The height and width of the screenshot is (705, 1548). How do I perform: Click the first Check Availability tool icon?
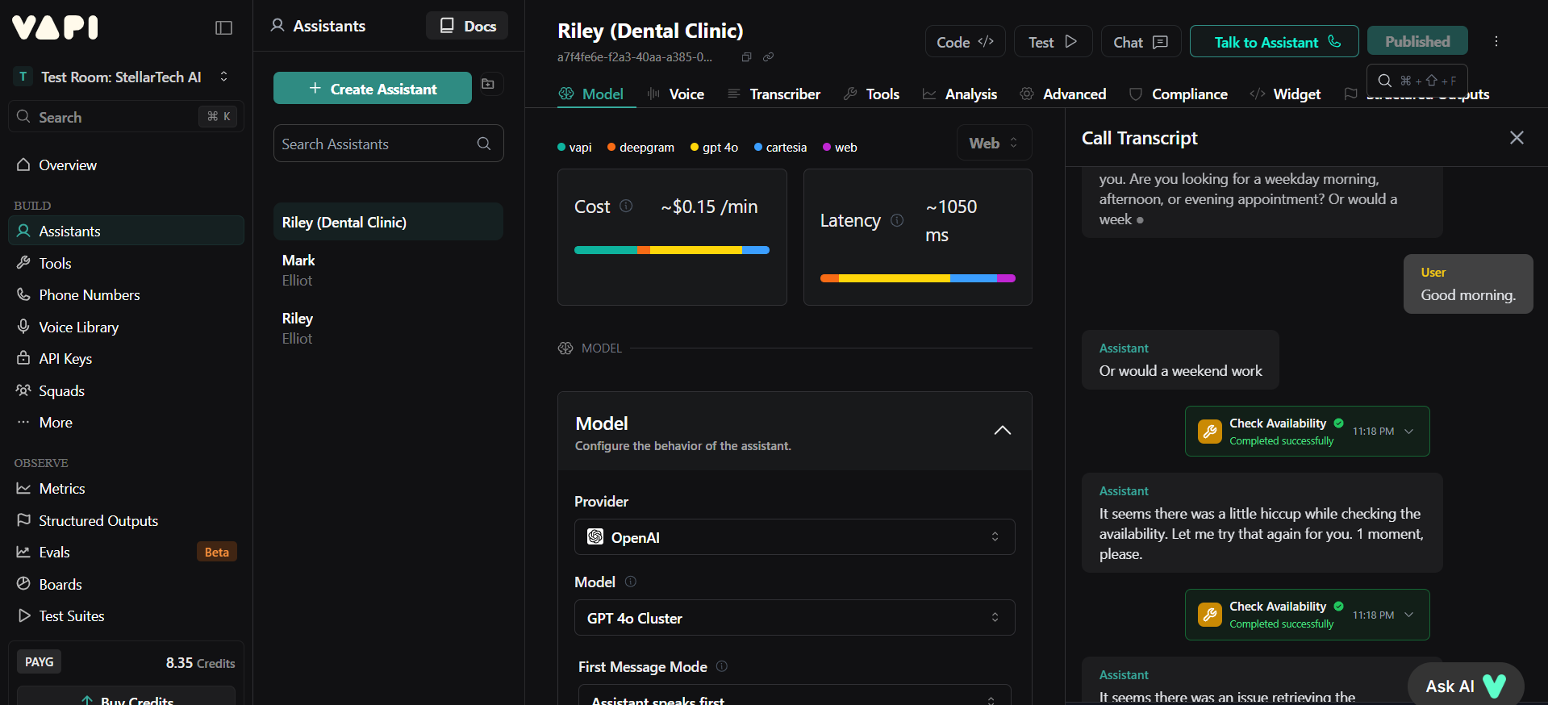tap(1209, 432)
